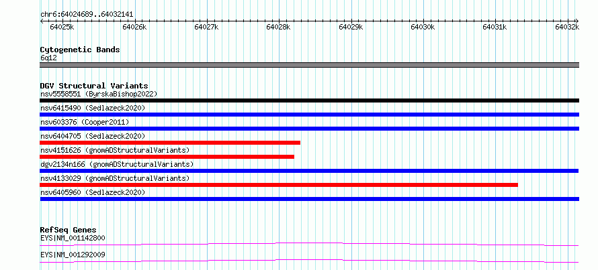Click the RefSeq Genes track heading

pyautogui.click(x=68, y=230)
